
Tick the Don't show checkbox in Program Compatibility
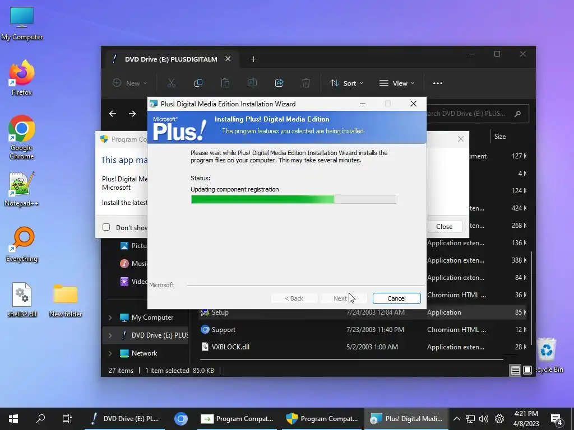point(106,227)
